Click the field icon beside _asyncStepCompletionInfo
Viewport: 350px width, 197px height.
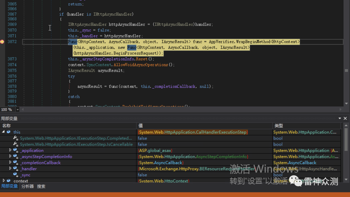click(16, 156)
